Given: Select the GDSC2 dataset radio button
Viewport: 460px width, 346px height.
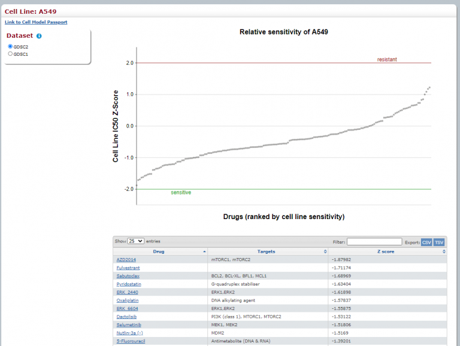Looking at the screenshot, I should tap(10, 46).
